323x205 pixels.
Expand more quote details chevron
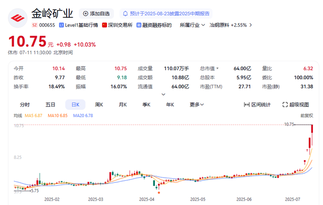tap(164, 94)
